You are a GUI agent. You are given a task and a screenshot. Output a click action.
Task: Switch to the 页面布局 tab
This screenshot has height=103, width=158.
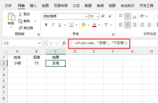(x=60, y=6)
